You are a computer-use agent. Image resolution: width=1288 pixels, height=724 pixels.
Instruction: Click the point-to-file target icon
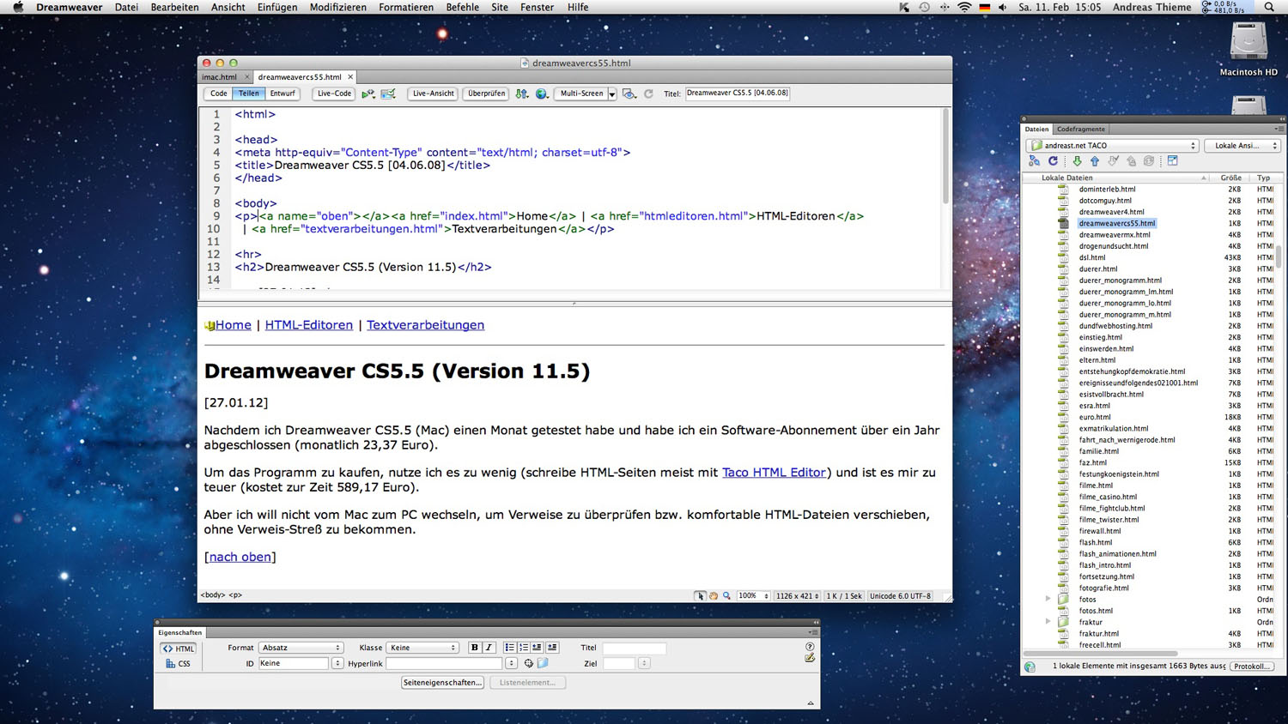coord(529,663)
